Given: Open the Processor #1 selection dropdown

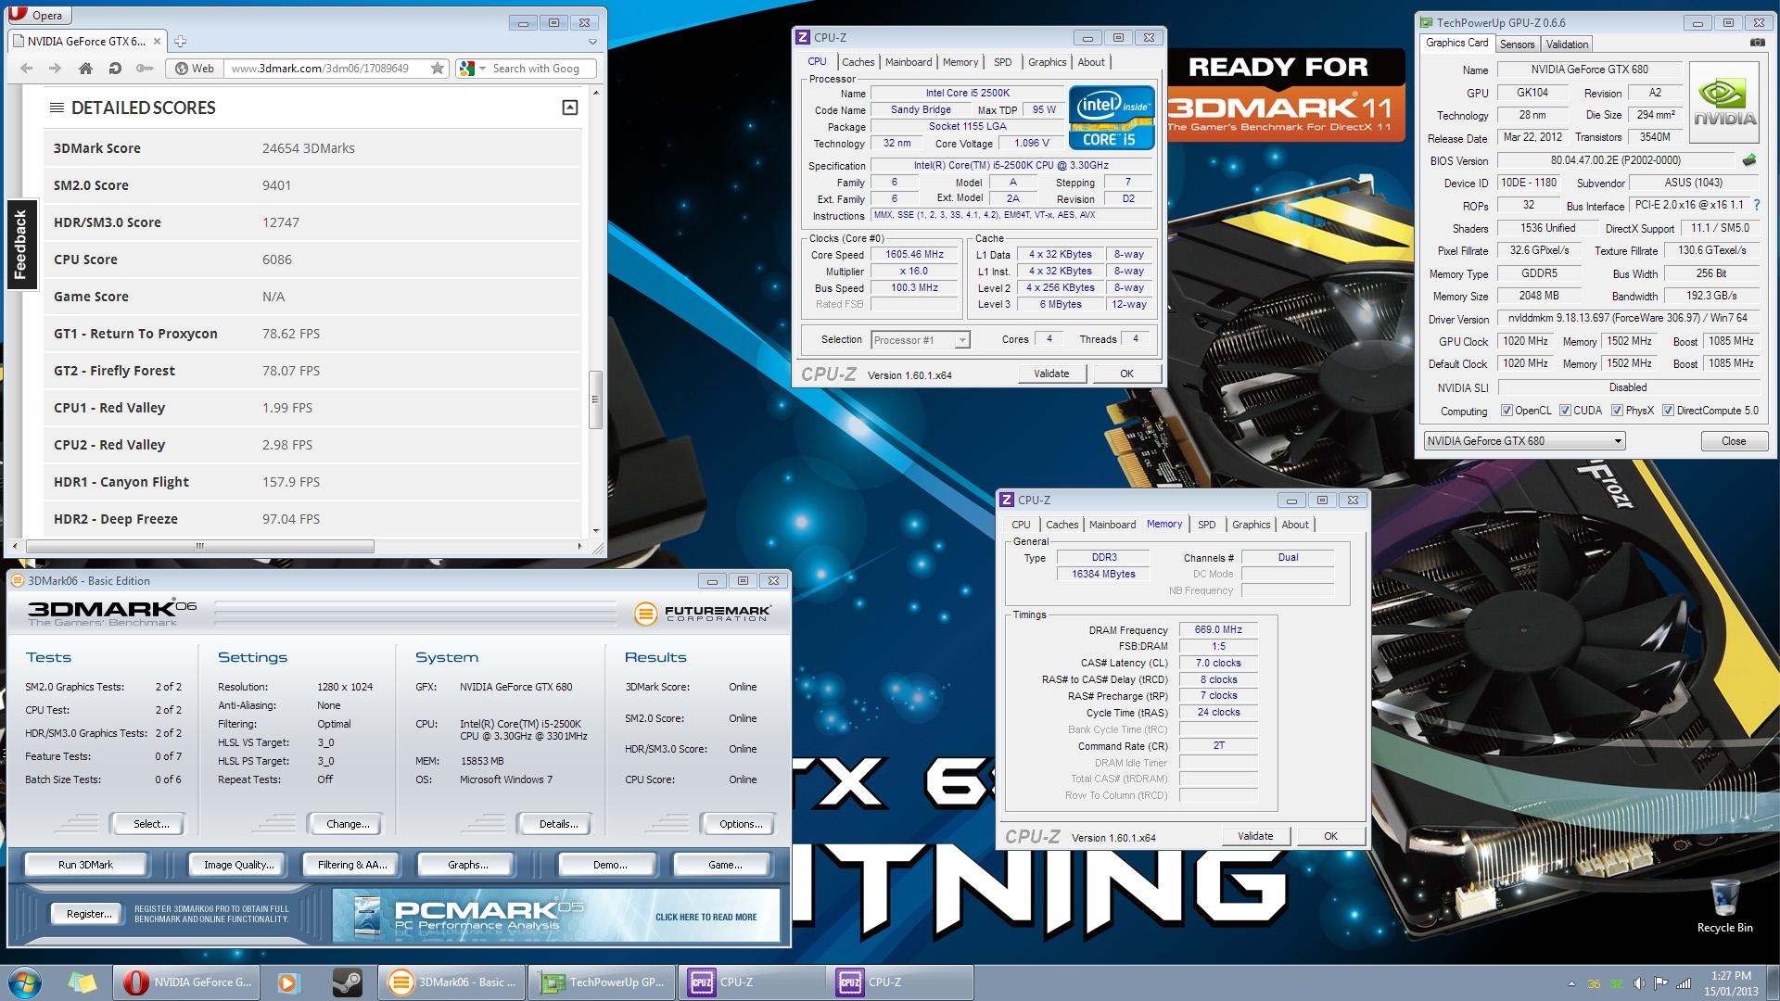Looking at the screenshot, I should (x=920, y=340).
